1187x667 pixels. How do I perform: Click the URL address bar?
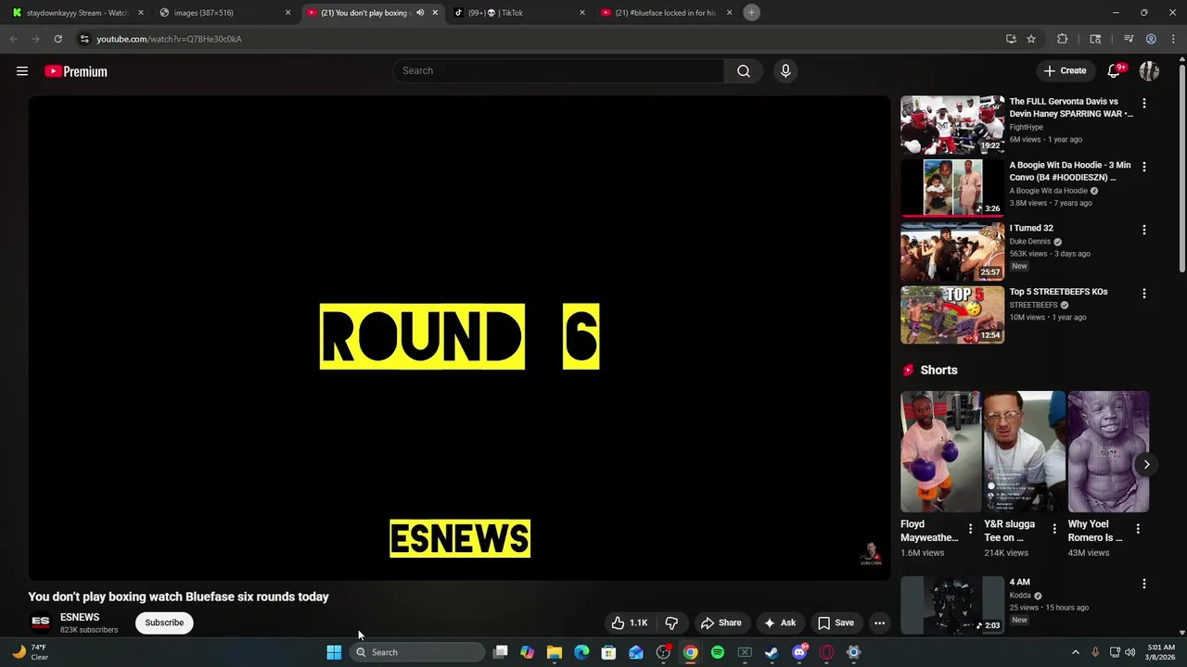click(x=538, y=39)
